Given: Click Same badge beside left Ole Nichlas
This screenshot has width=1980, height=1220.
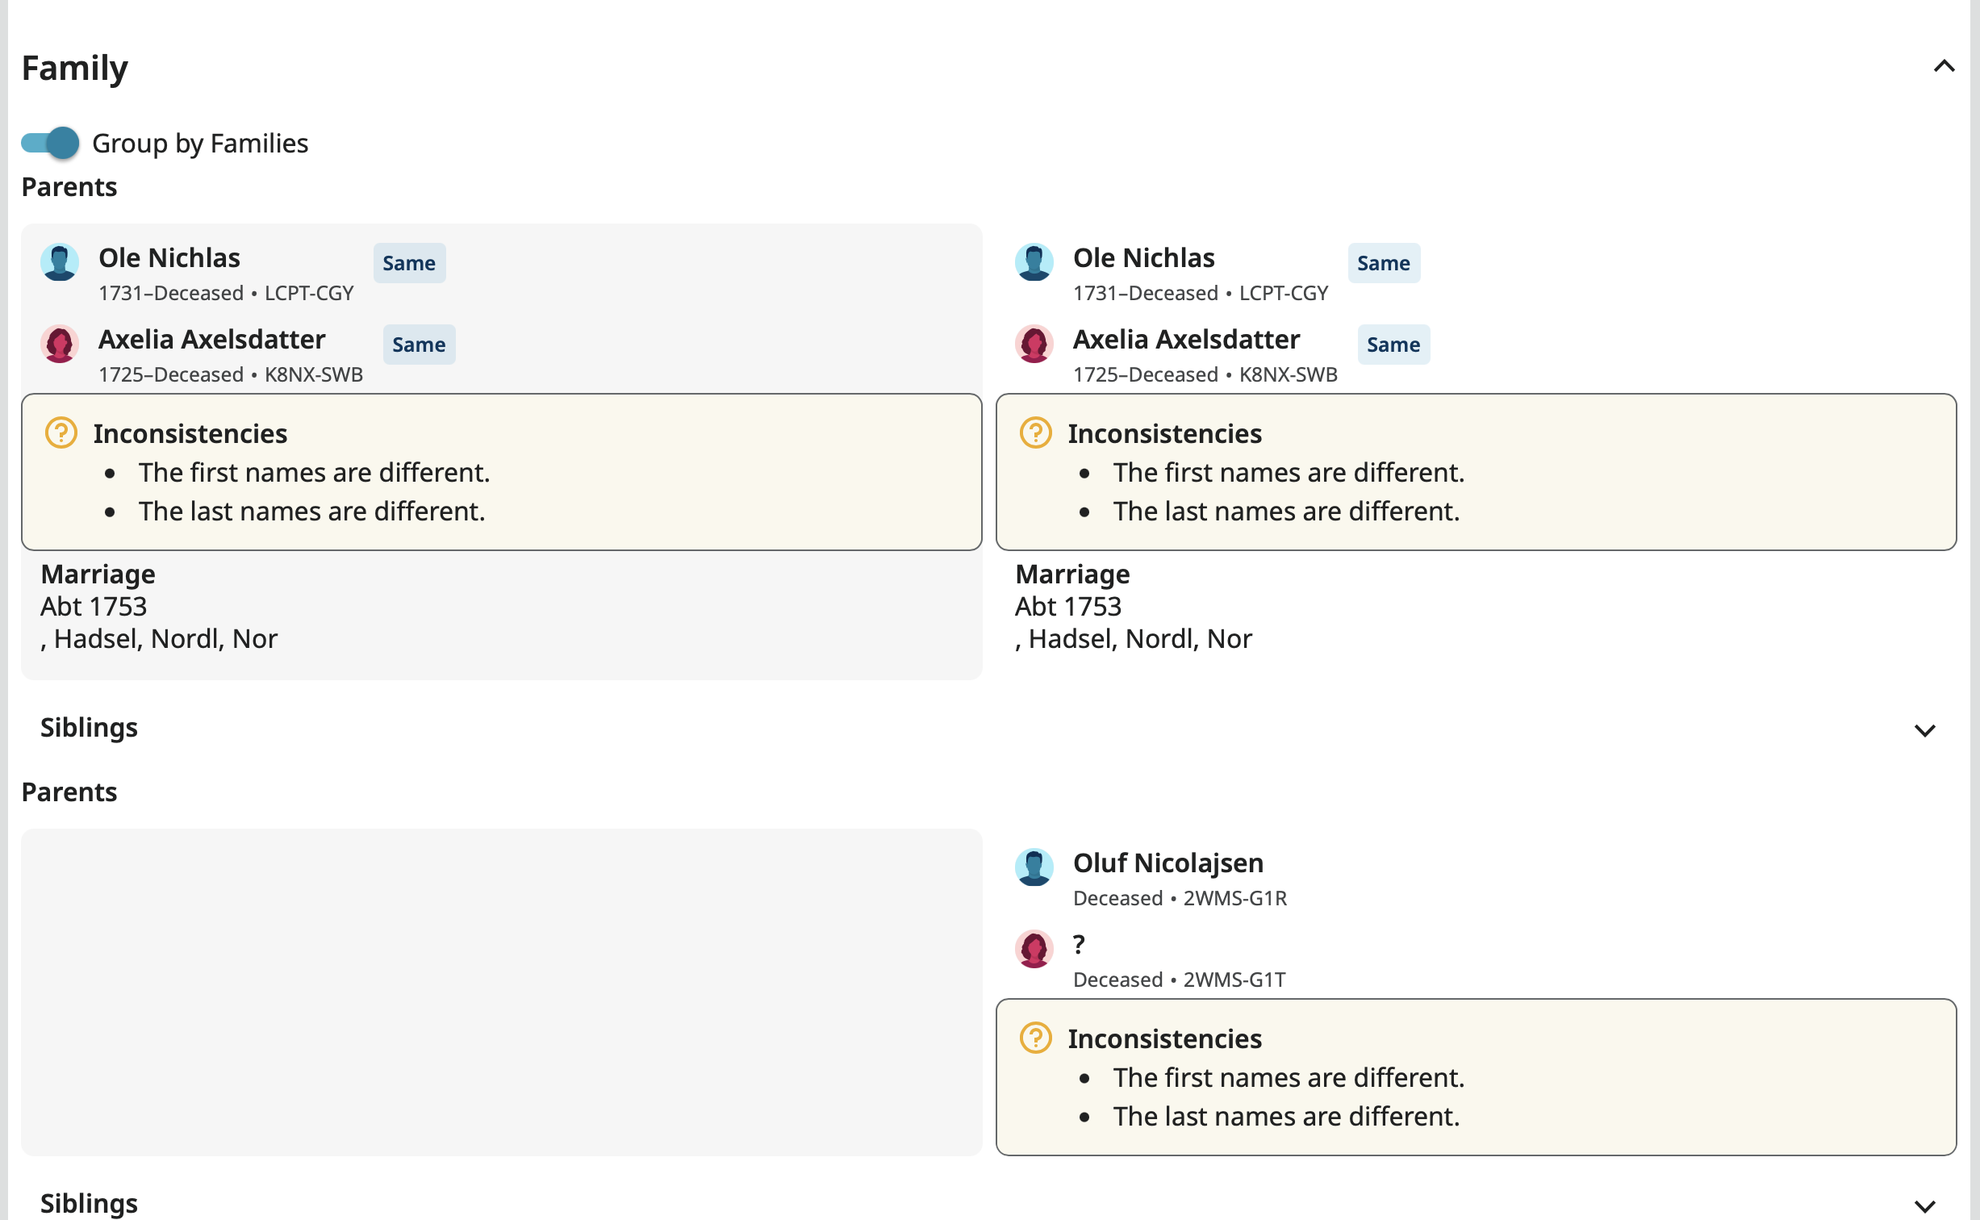Looking at the screenshot, I should point(409,263).
